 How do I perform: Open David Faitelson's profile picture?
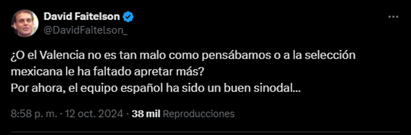pos(25,23)
